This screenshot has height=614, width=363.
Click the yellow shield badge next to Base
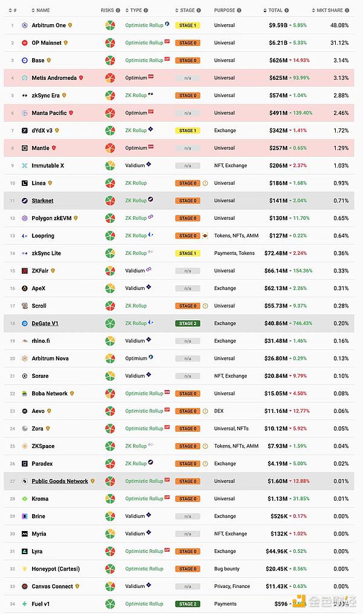[x=49, y=61]
